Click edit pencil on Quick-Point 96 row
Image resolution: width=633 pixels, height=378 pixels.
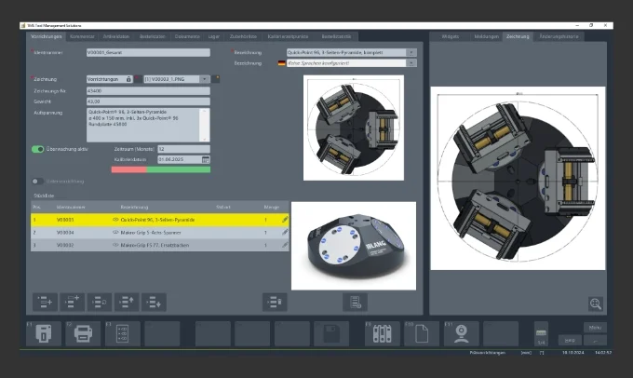[285, 220]
